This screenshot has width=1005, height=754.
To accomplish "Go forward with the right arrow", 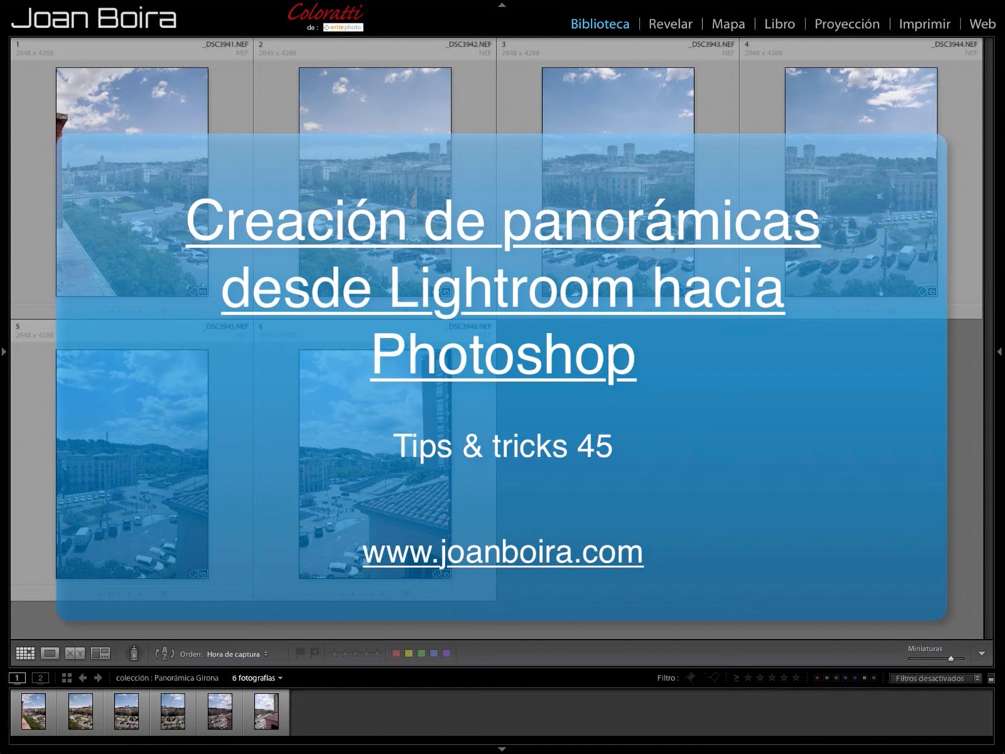I will [x=98, y=678].
